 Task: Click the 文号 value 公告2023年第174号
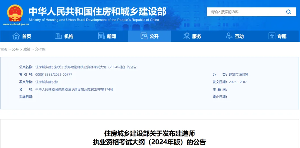[74, 89]
